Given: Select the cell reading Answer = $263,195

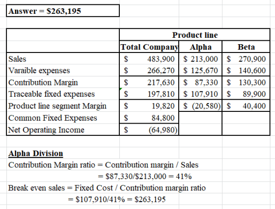Looking at the screenshot, I should pos(63,11).
